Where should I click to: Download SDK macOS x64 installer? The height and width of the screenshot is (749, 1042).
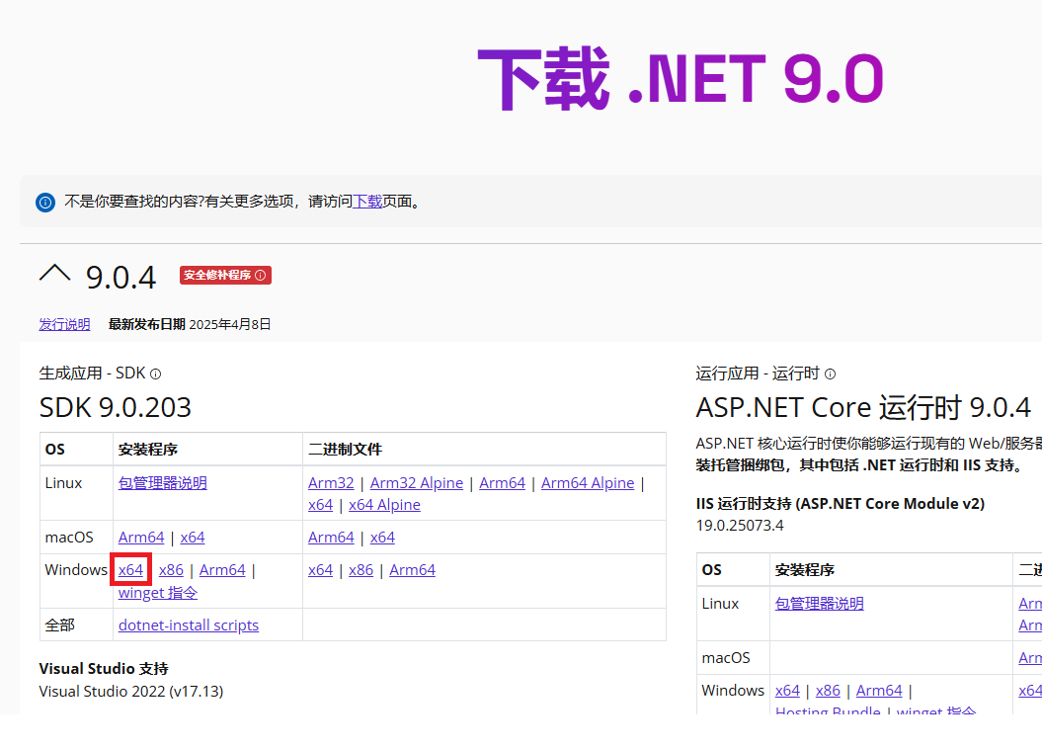(193, 538)
